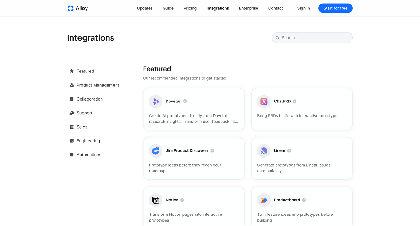Viewport: 420px width, 226px height.
Task: Open the ChatPRD card title
Action: (x=282, y=101)
